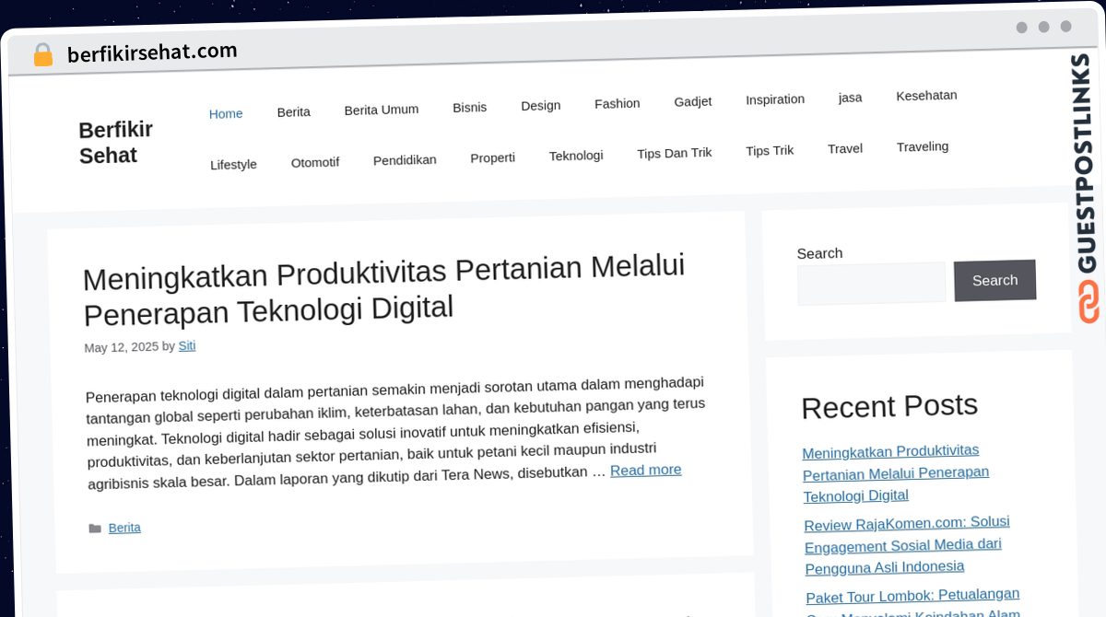The width and height of the screenshot is (1106, 617).
Task: Open the Tips Trik menu item
Action: tap(769, 150)
